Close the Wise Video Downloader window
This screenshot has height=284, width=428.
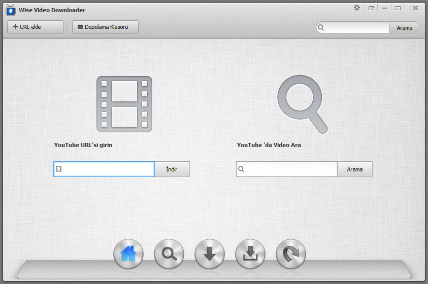415,8
